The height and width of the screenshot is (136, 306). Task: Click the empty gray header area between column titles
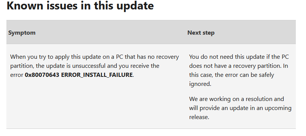point(111,32)
